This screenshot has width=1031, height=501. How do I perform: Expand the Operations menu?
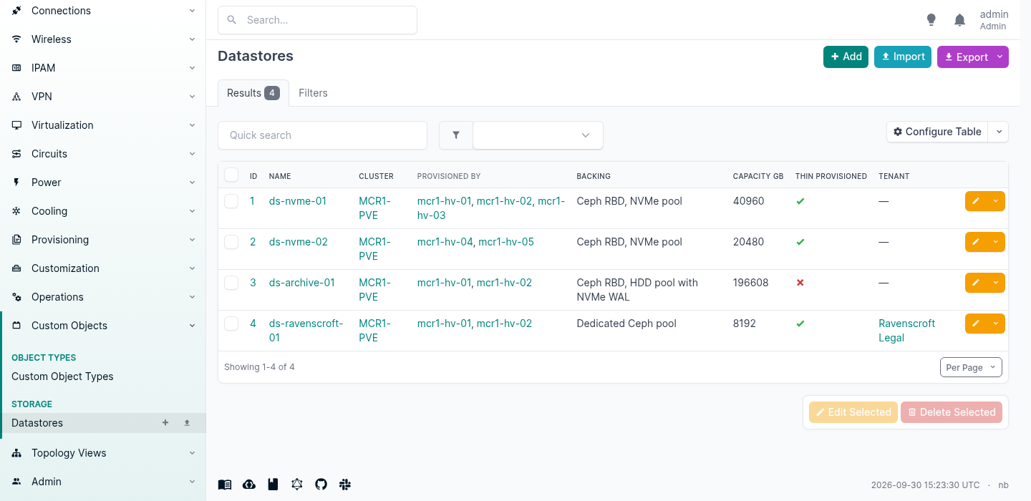click(103, 297)
